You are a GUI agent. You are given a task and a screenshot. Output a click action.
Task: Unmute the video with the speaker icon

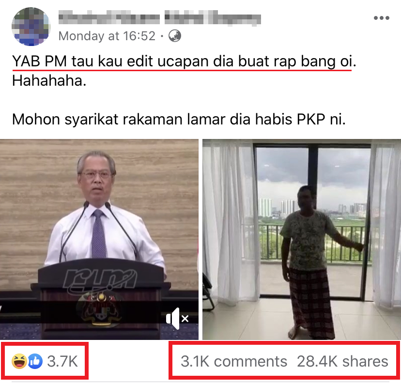[x=177, y=319]
